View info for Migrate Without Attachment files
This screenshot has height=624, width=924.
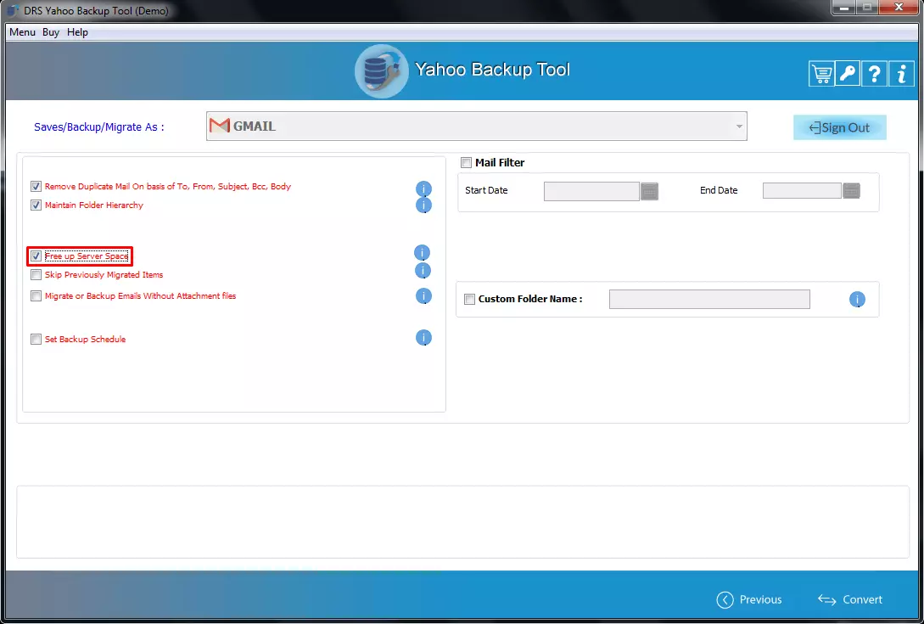[x=423, y=296]
